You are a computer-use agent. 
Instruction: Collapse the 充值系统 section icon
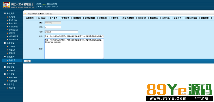pyautogui.click(x=5, y=43)
